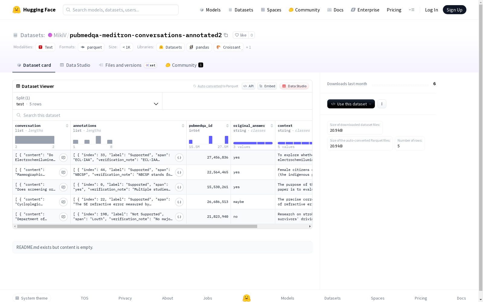Select the Croissant library tag
Image resolution: width=483 pixels, height=302 pixels.
[229, 47]
